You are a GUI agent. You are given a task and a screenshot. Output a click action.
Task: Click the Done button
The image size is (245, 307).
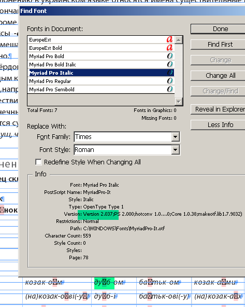pos(218,29)
